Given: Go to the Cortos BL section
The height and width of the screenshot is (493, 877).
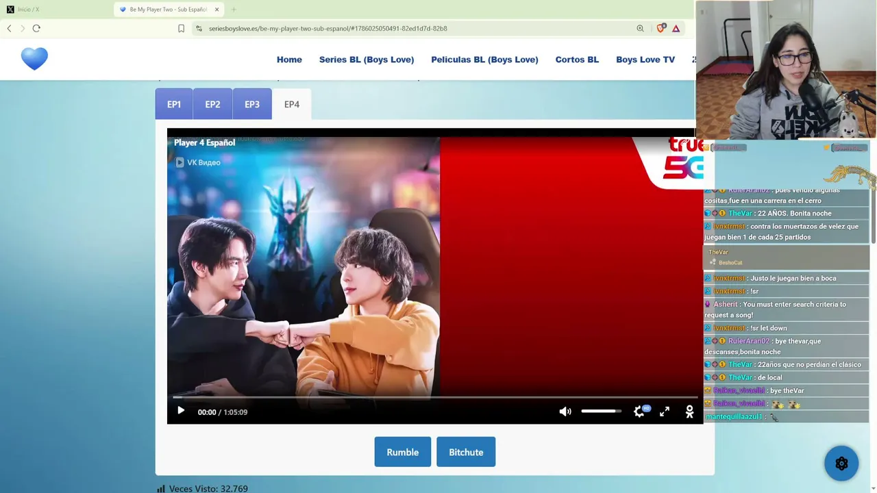Looking at the screenshot, I should click(577, 60).
